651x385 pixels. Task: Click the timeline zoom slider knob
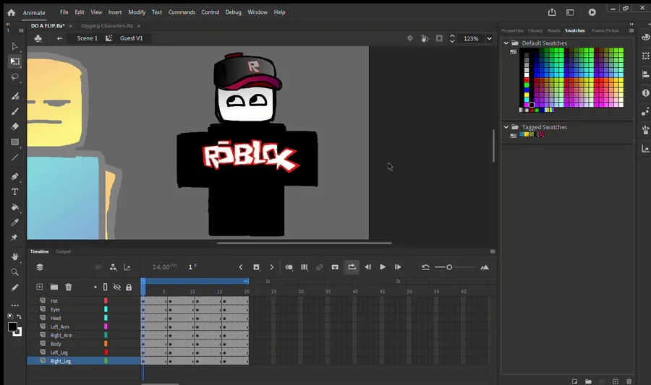click(x=449, y=267)
